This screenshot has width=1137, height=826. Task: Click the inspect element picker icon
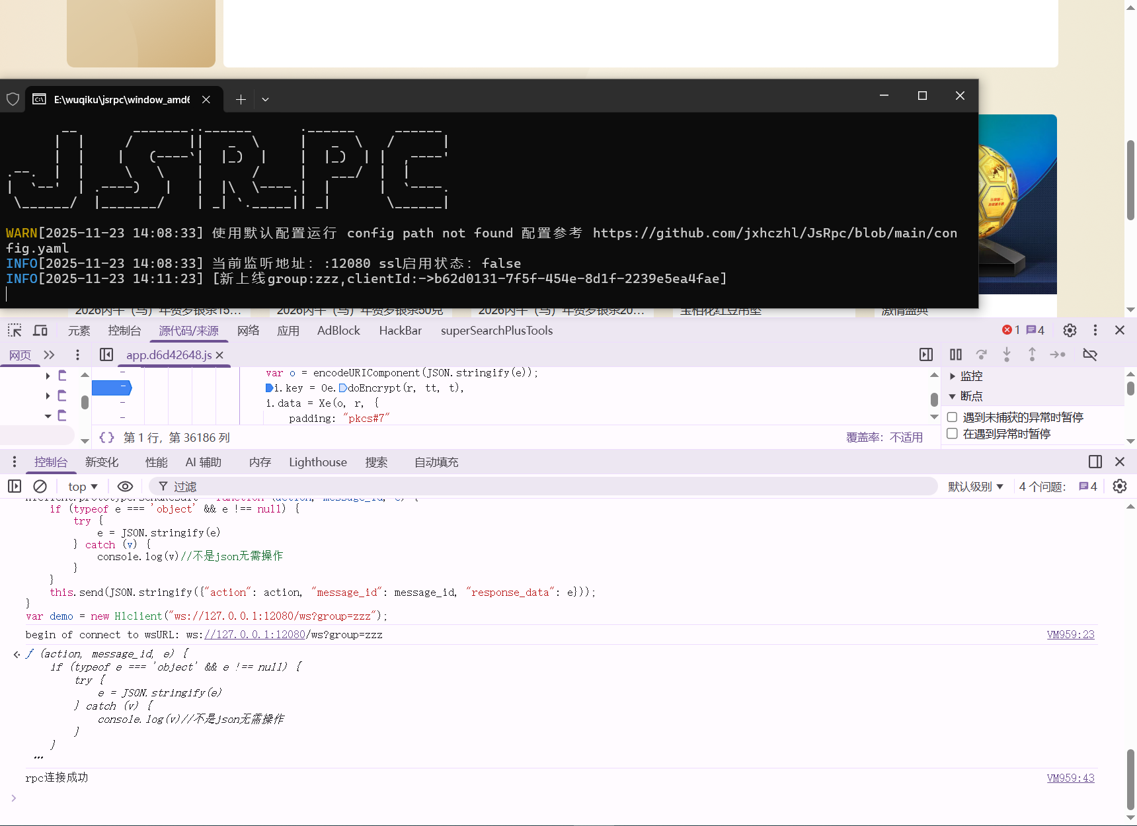coord(15,331)
